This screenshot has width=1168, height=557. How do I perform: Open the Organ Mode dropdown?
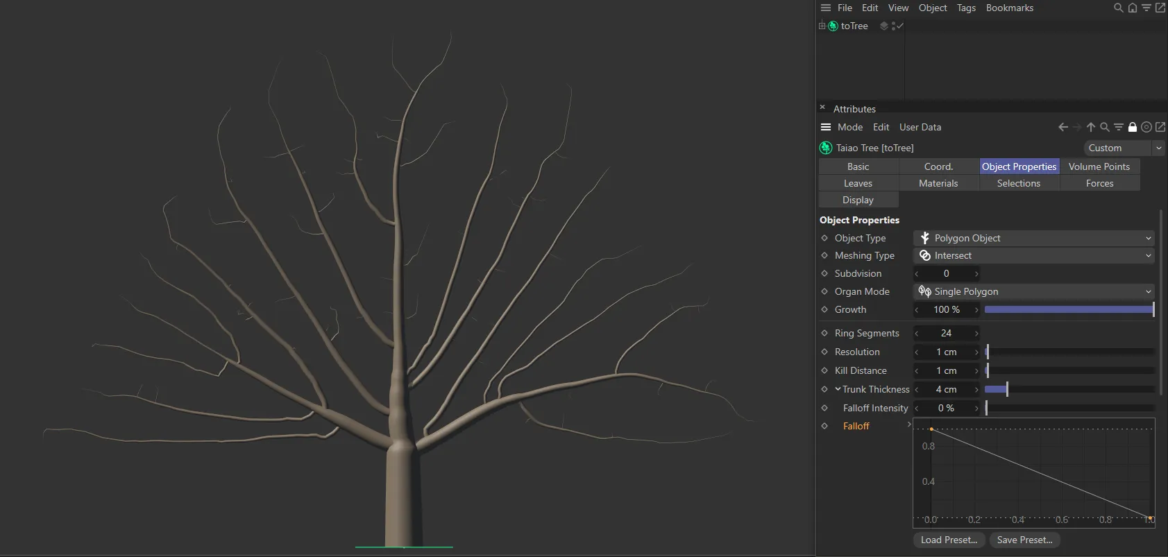1033,291
